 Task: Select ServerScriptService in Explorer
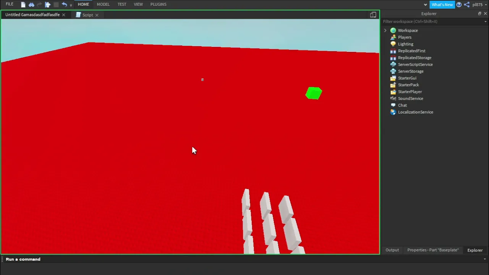pos(415,65)
